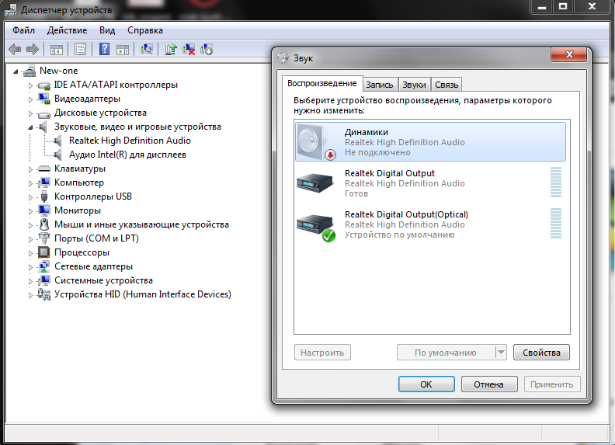Open the По умолчанию dropdown arrow

(501, 353)
